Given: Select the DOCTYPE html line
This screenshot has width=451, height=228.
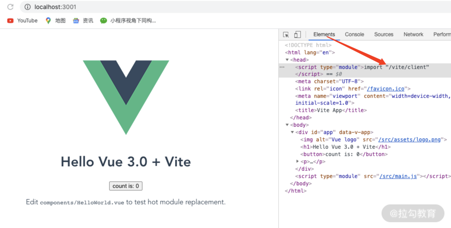Looking at the screenshot, I should (308, 45).
